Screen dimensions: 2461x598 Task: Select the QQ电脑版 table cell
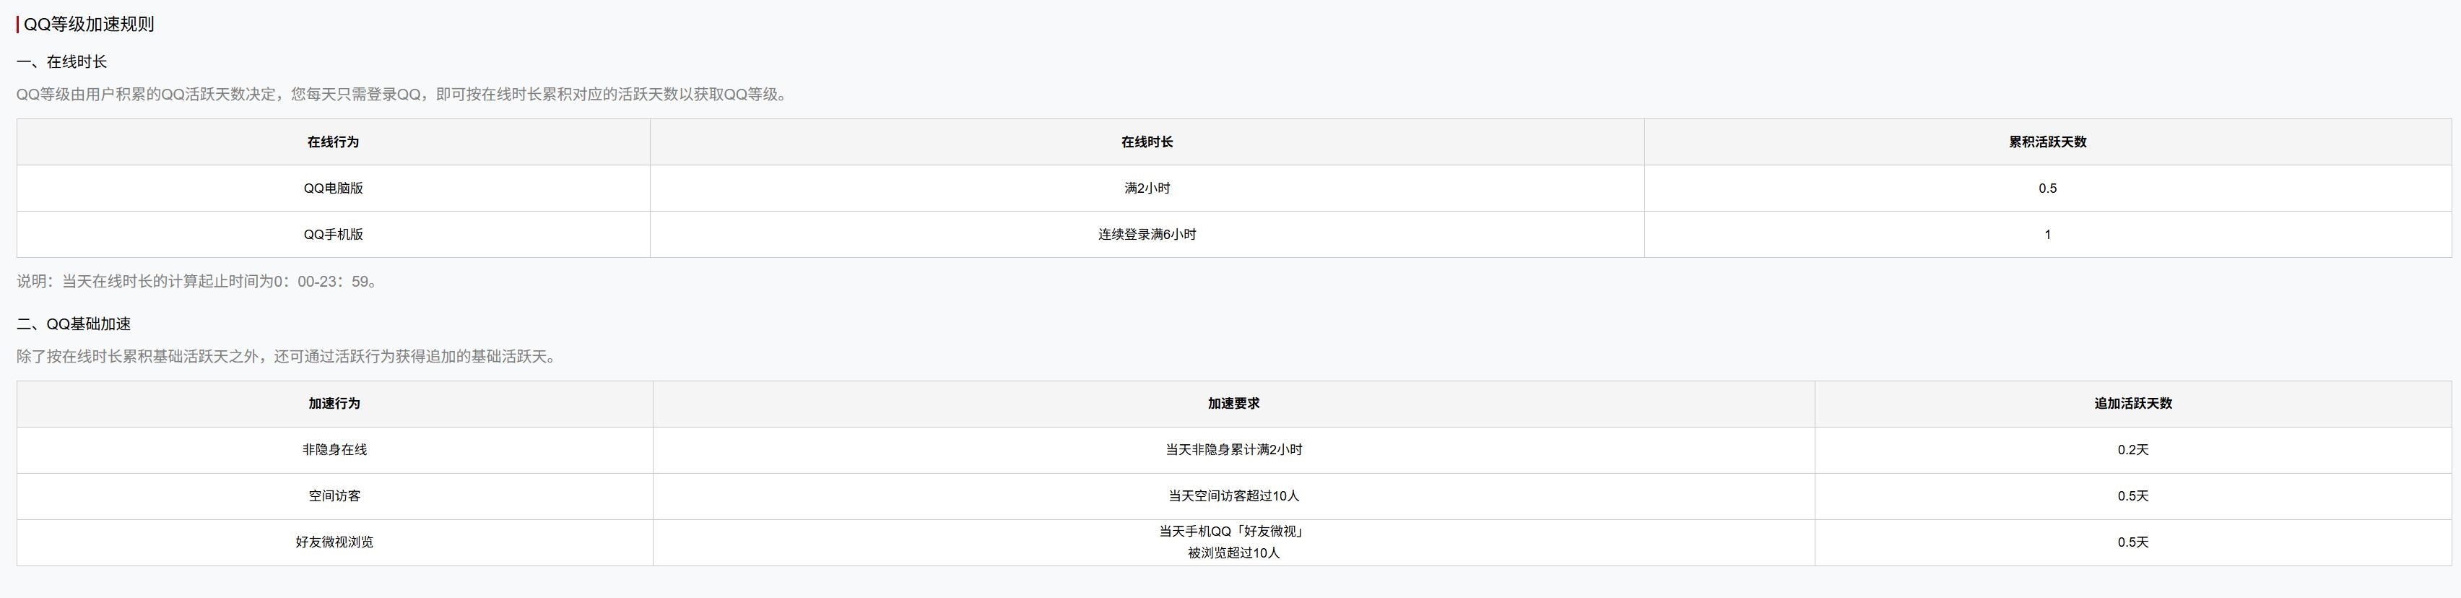[x=334, y=188]
